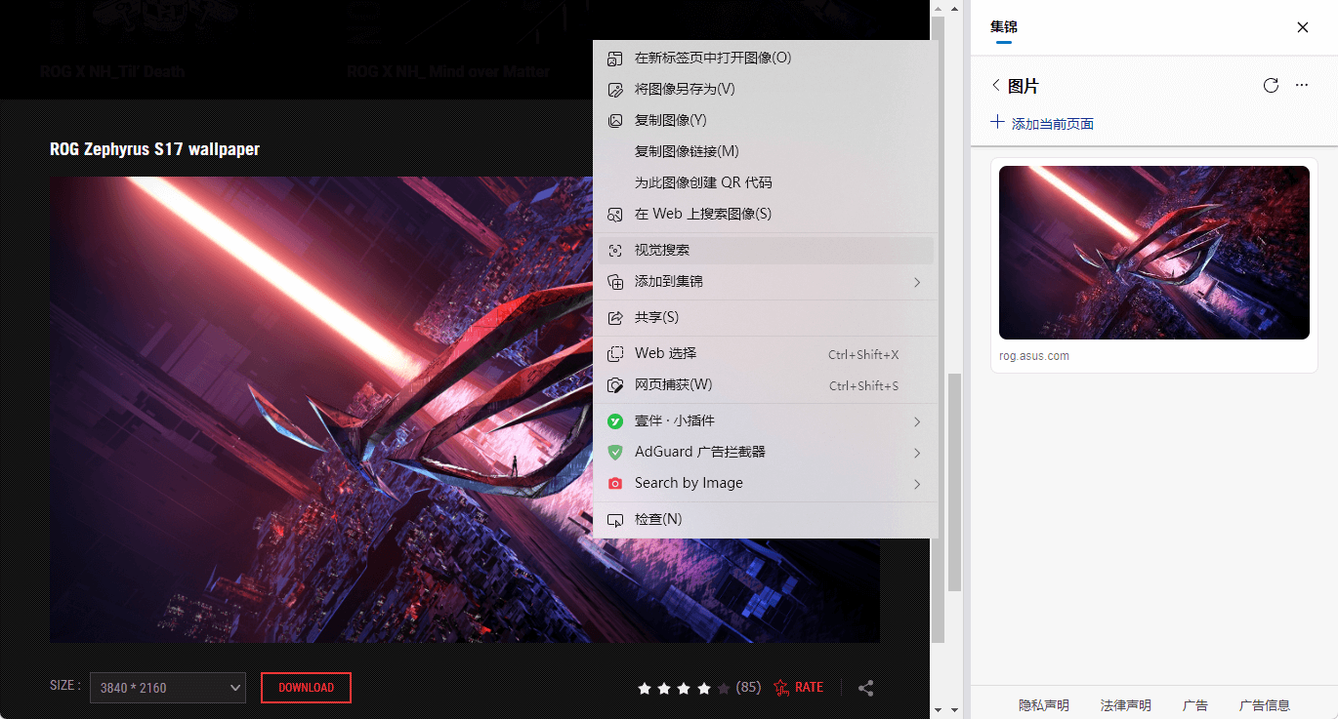Image resolution: width=1338 pixels, height=719 pixels.
Task: Expand the AdGuard 广告拦截器 submenu
Action: [x=699, y=452]
